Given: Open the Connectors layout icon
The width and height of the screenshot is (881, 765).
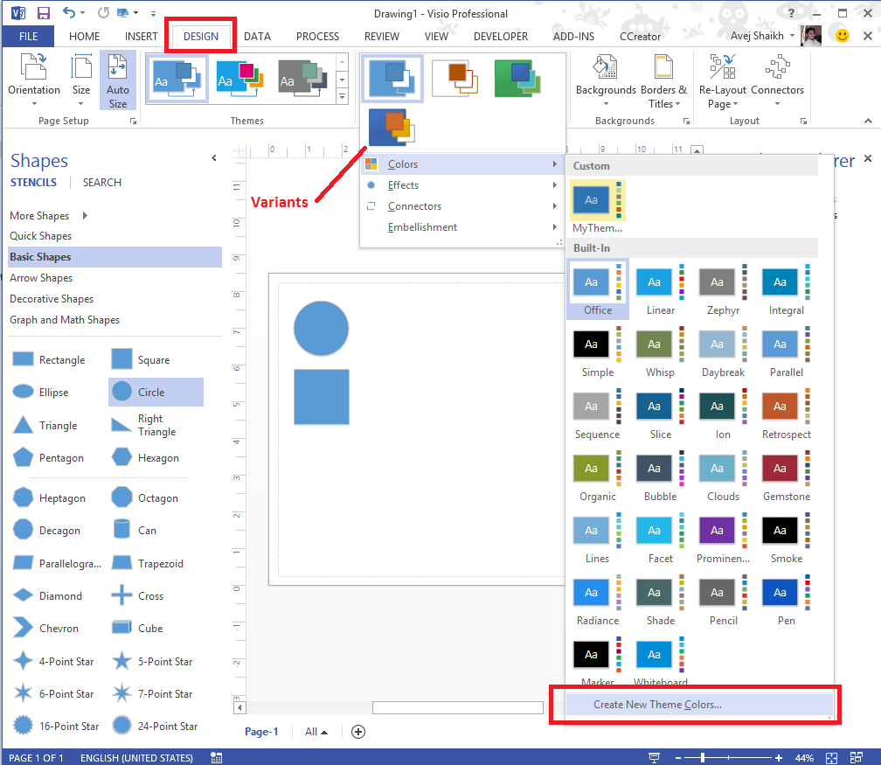Looking at the screenshot, I should (777, 80).
